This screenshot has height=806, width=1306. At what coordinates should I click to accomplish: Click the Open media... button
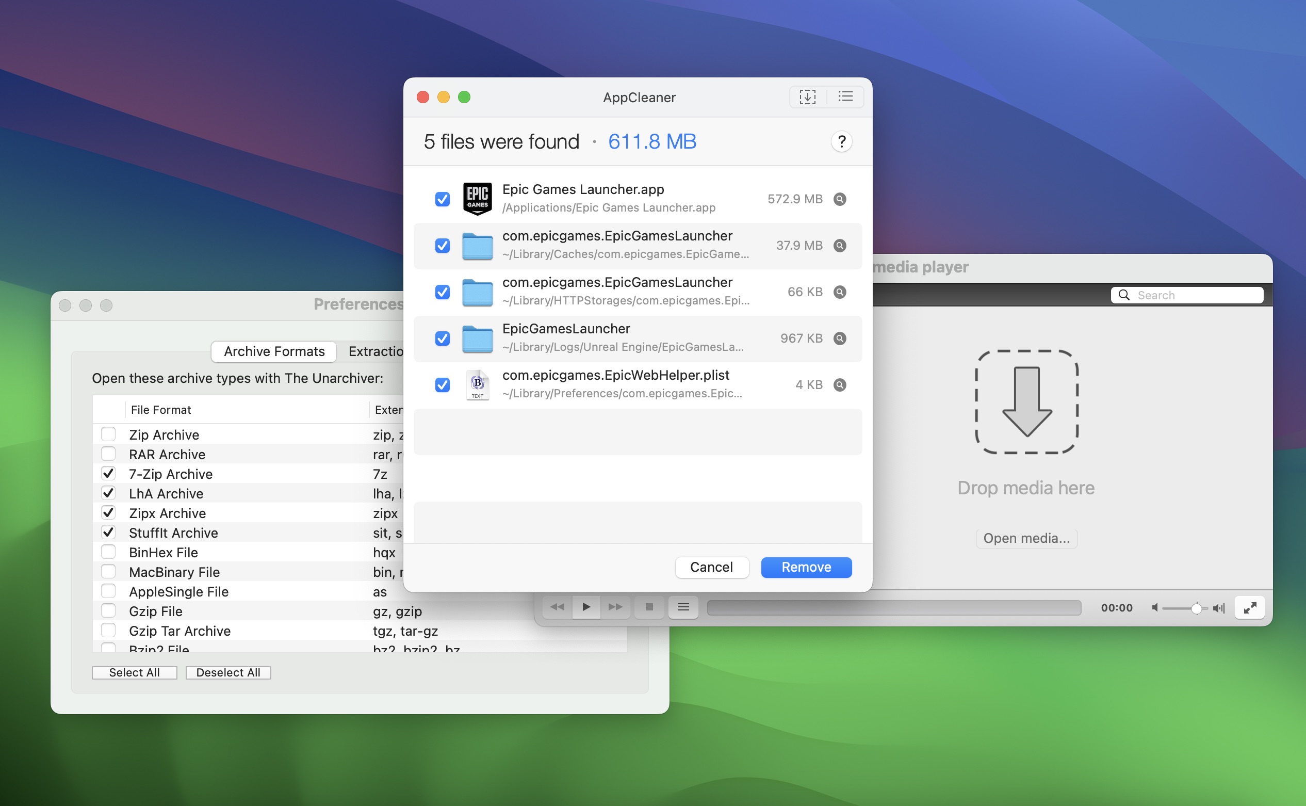(1026, 538)
